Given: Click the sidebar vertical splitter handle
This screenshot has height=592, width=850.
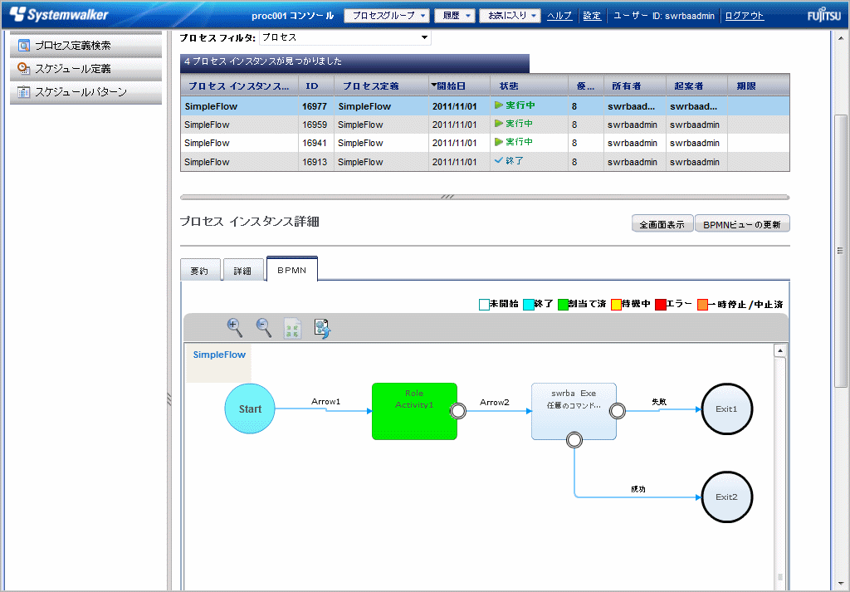Looking at the screenshot, I should coord(169,399).
